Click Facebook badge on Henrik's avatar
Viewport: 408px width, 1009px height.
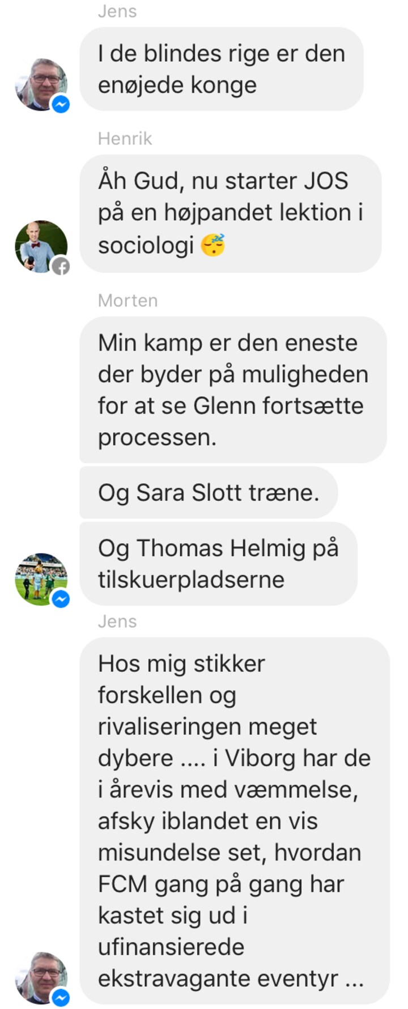[x=61, y=266]
